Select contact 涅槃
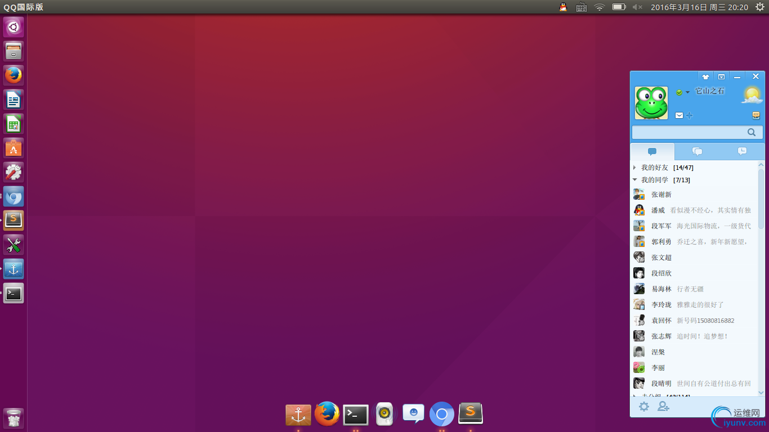Image resolution: width=769 pixels, height=432 pixels. pos(694,352)
